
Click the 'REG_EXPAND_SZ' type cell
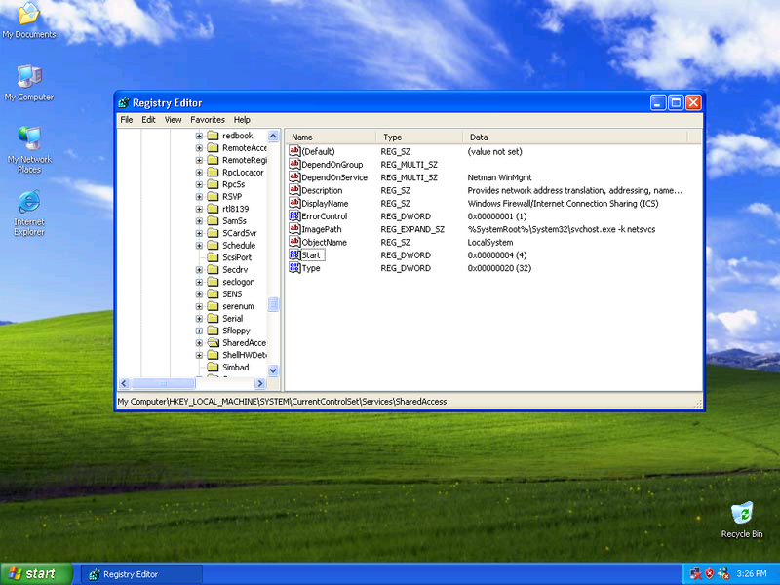[412, 229]
